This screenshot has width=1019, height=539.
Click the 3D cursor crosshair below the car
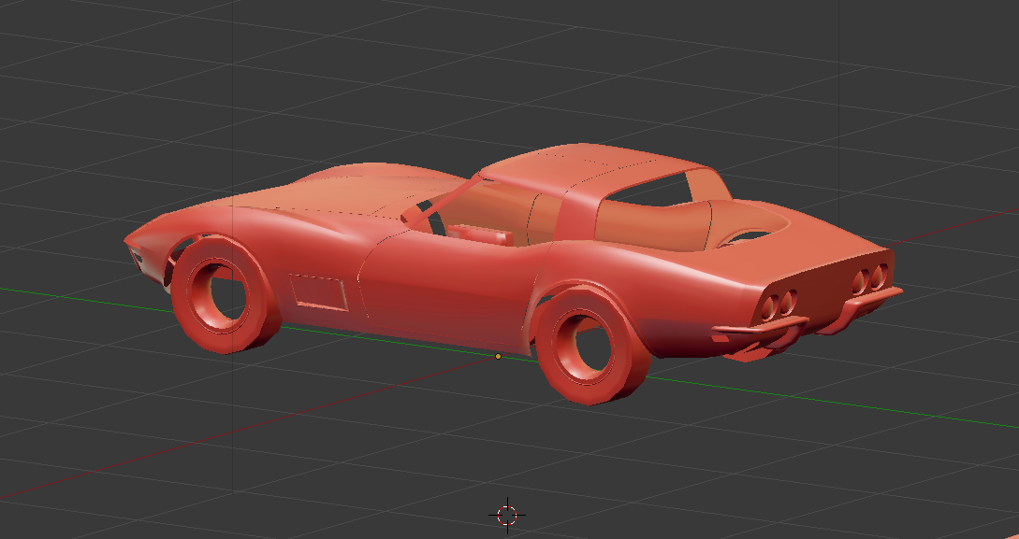tap(507, 516)
